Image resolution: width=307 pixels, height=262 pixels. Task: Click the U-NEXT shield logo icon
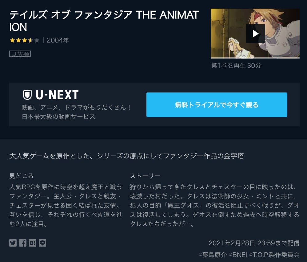pos(27,95)
